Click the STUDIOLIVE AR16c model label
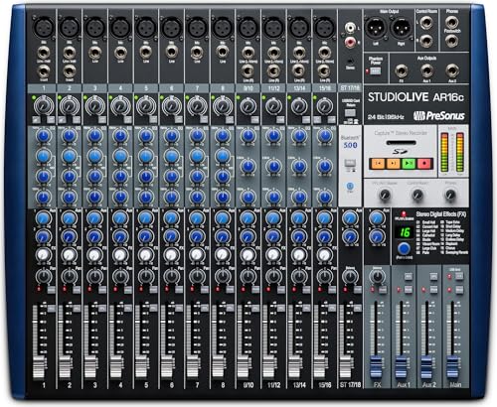This screenshot has width=497, height=407. tap(415, 97)
